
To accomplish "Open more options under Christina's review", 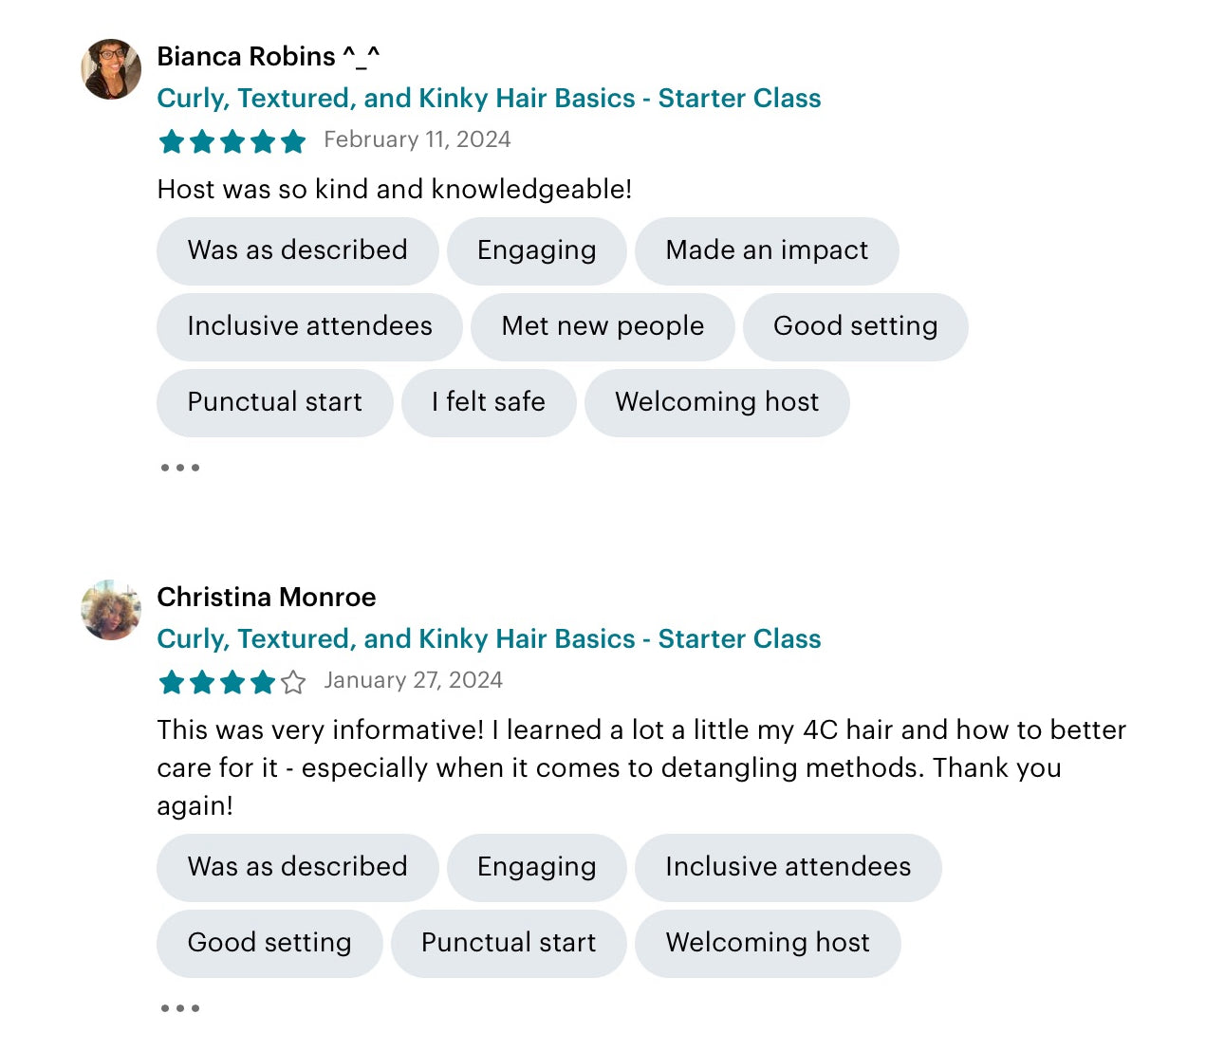I will (179, 1008).
